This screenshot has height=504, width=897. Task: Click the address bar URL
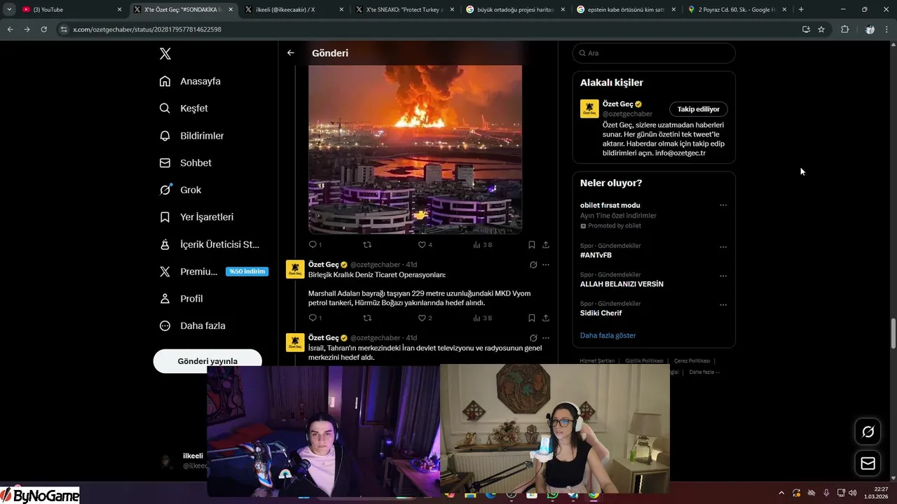(147, 29)
